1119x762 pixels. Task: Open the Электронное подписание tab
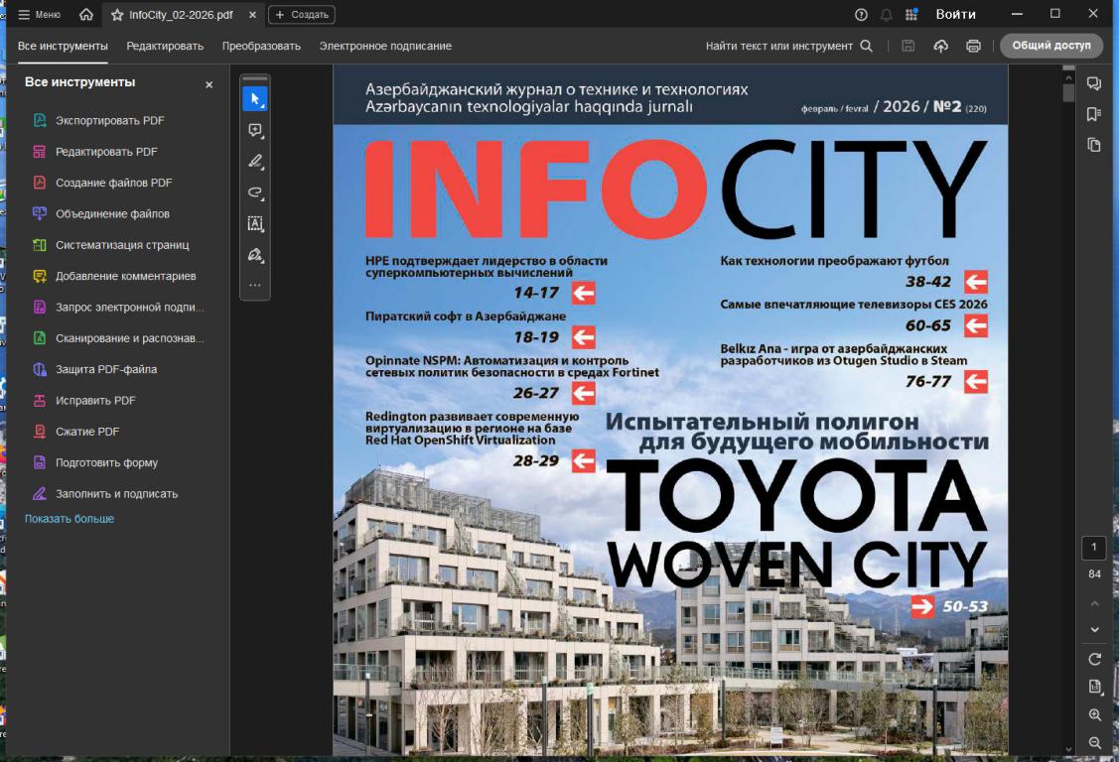point(385,46)
